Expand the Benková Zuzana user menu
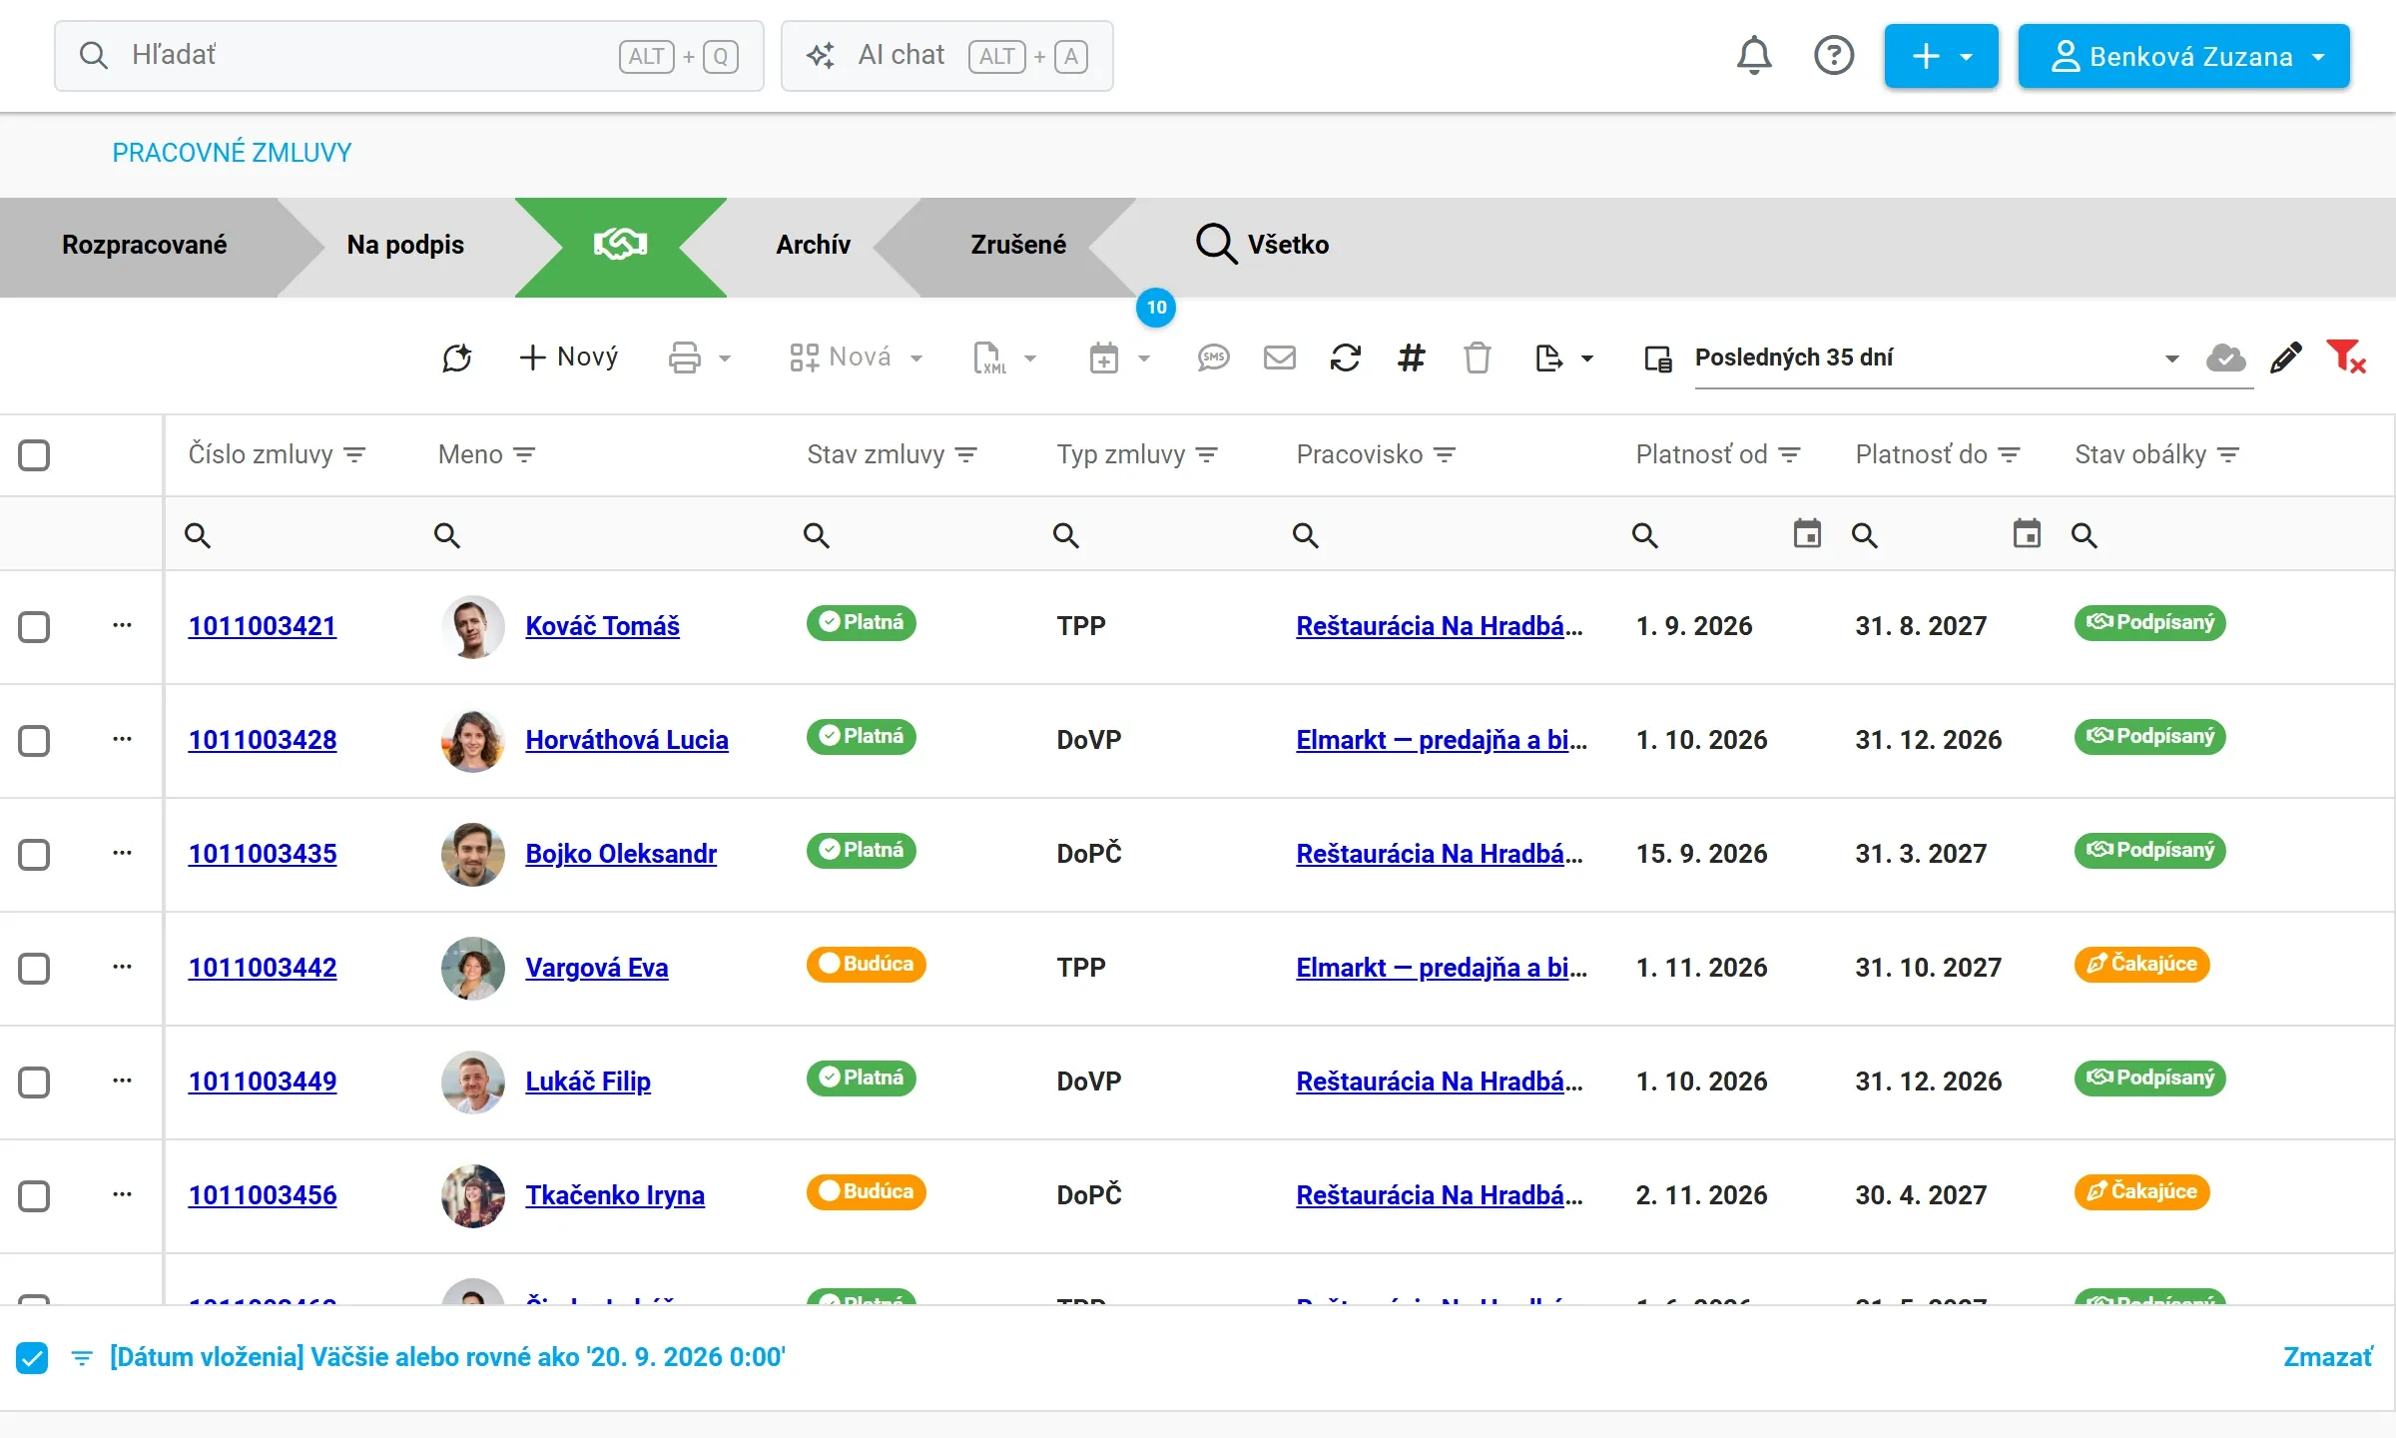The height and width of the screenshot is (1438, 2396). [x=2183, y=57]
